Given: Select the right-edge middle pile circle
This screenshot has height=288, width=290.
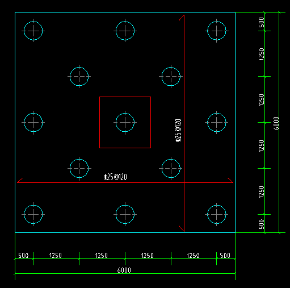Looking at the screenshot, I should pyautogui.click(x=217, y=123).
